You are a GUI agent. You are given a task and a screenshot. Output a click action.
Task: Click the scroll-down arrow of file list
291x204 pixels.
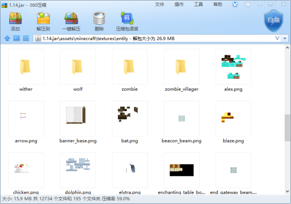pyautogui.click(x=287, y=191)
